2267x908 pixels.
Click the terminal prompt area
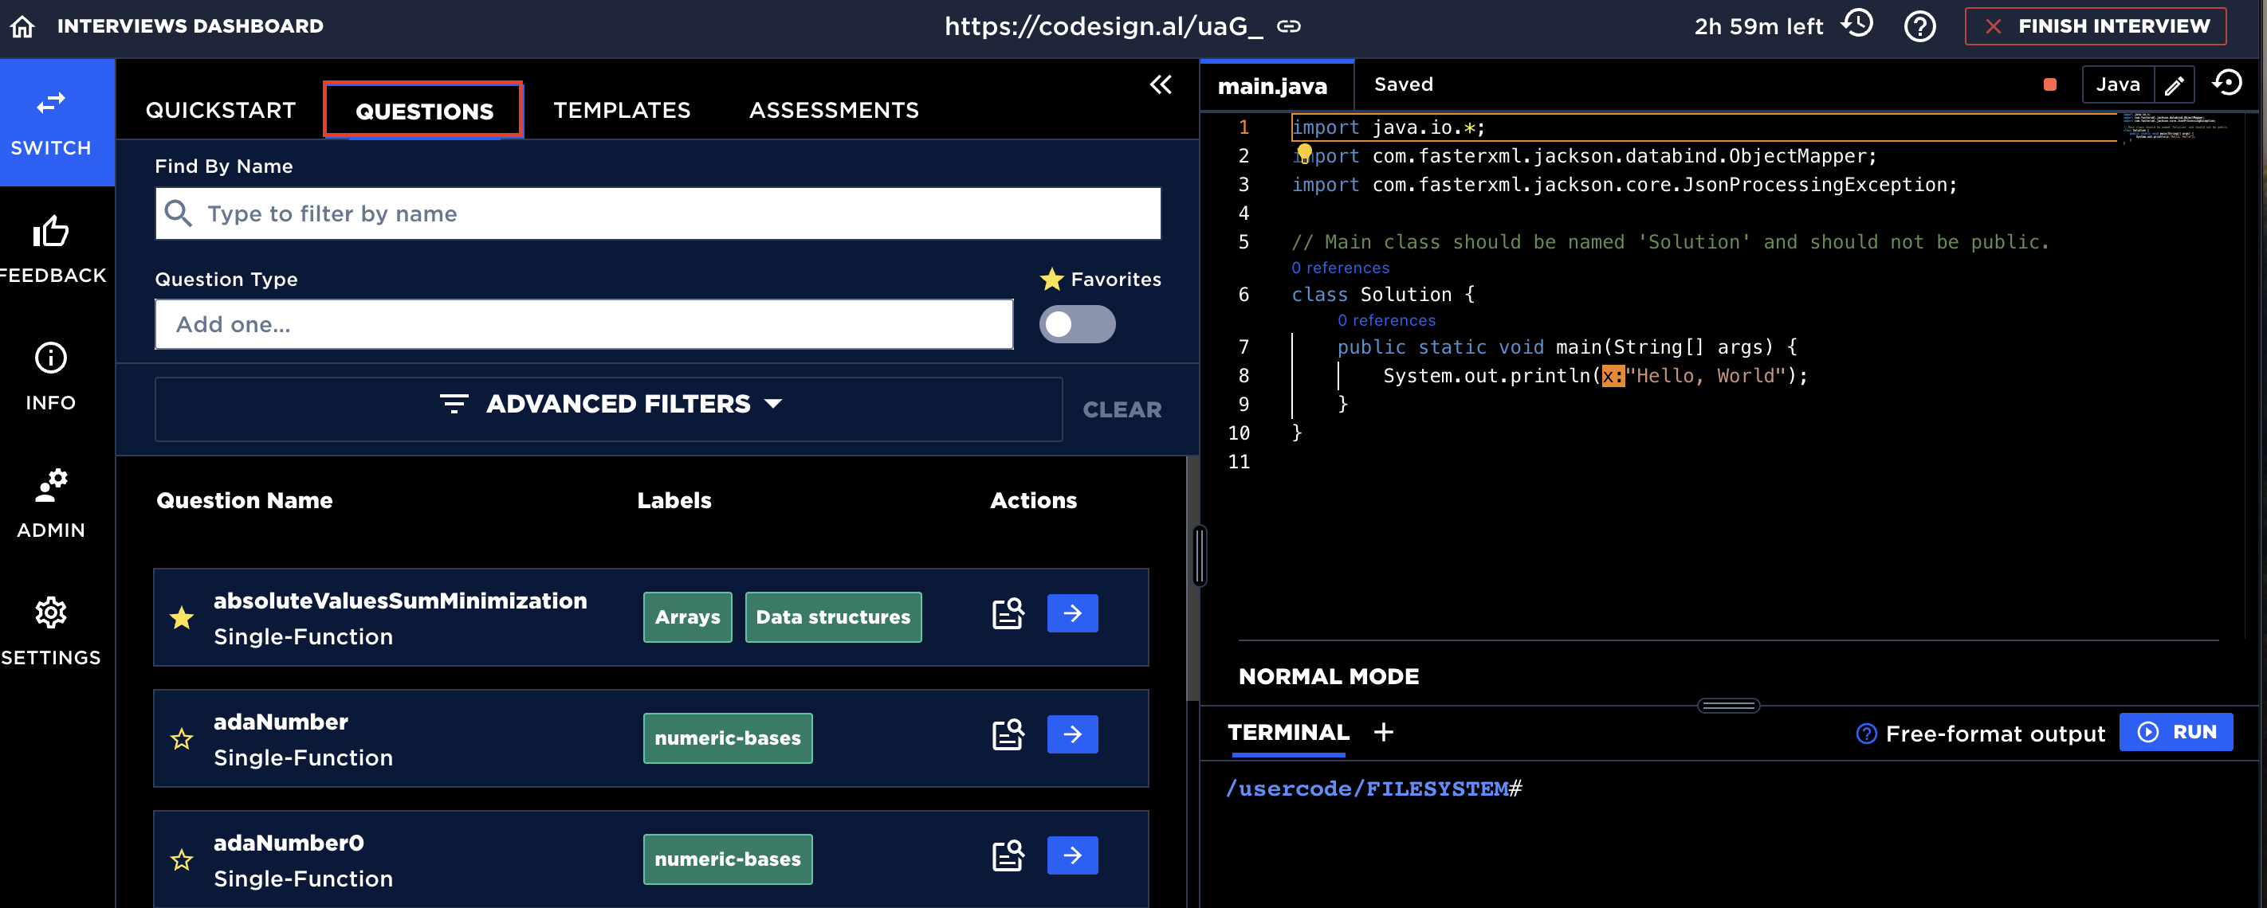click(x=1373, y=789)
